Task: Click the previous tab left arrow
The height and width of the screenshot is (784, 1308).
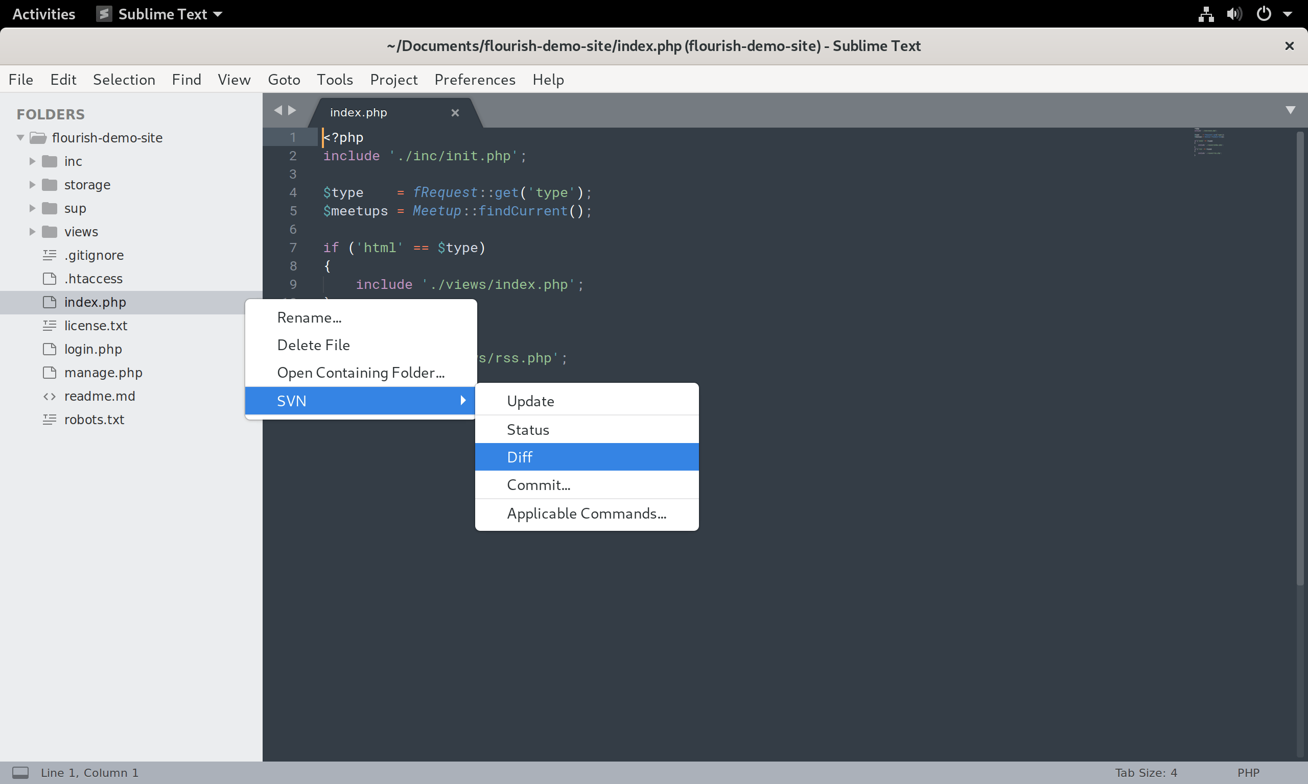Action: point(278,110)
